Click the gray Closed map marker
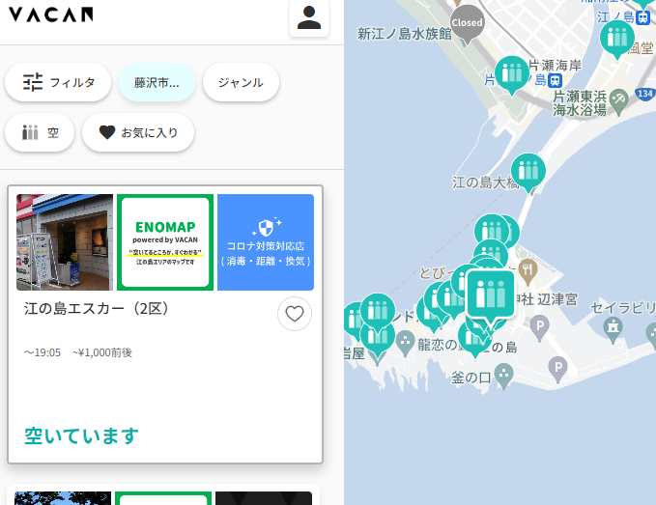656x505 pixels. (x=468, y=23)
